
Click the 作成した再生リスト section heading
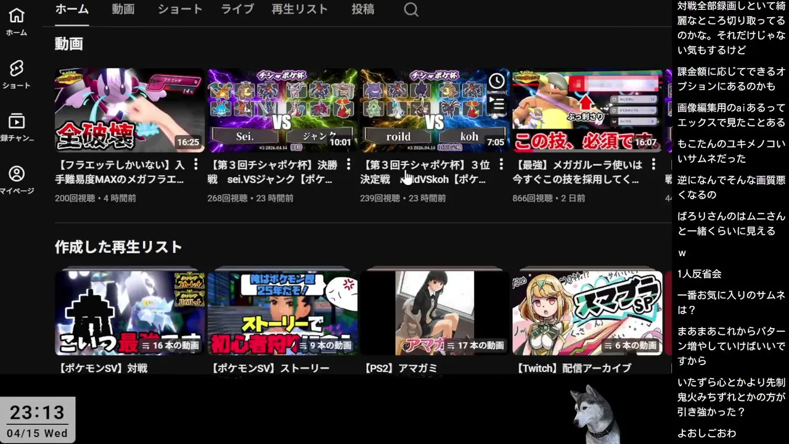[118, 247]
